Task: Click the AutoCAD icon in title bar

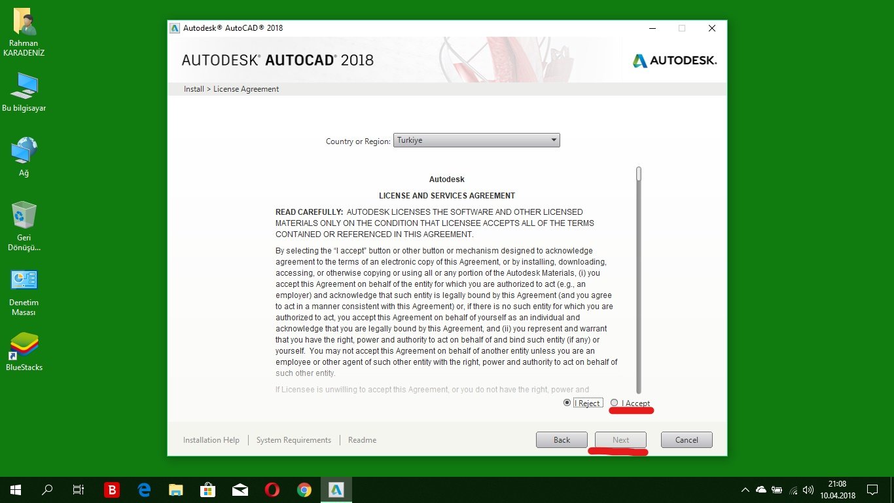Action: click(175, 28)
